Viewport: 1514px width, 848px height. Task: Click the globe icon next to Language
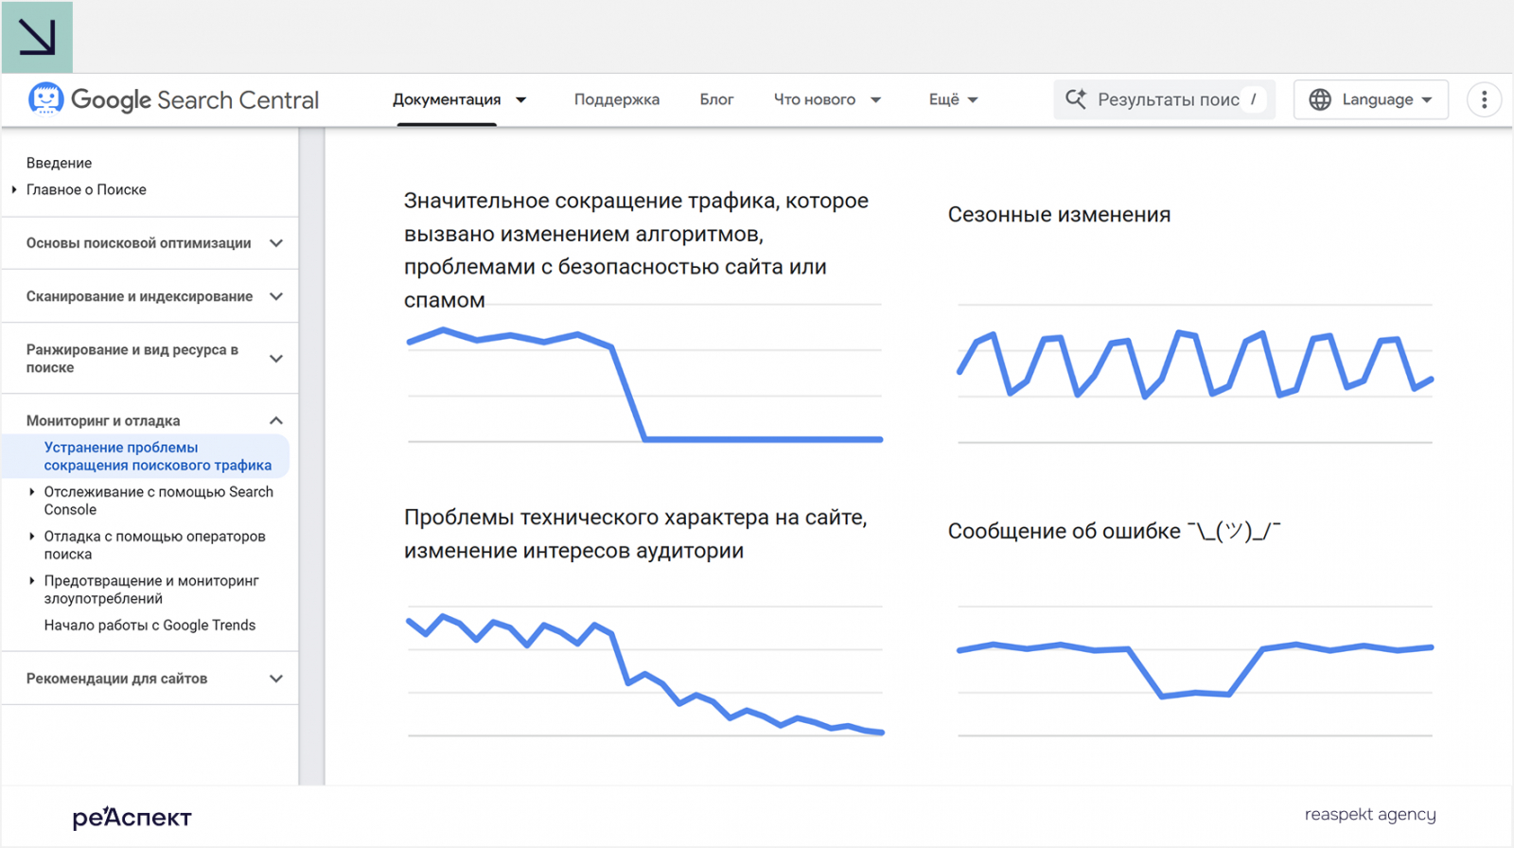pyautogui.click(x=1320, y=99)
